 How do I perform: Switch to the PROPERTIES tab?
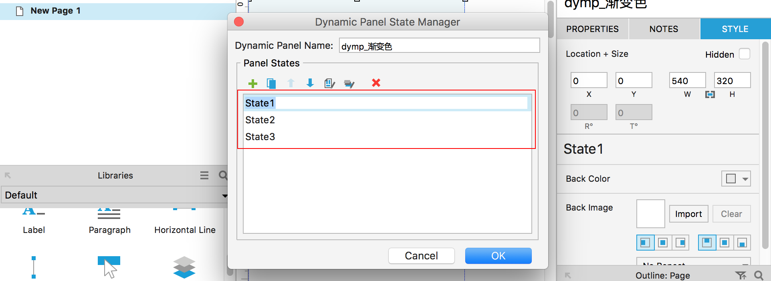tap(592, 29)
